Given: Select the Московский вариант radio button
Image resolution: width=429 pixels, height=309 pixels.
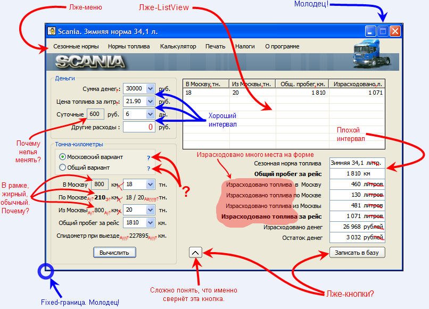Looking at the screenshot, I should [x=62, y=157].
